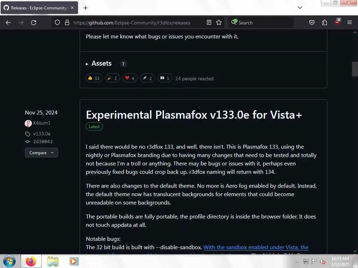Viewport: 358px width, 268px height.
Task: Toggle the heart reaction with 4
Action: 130,78
